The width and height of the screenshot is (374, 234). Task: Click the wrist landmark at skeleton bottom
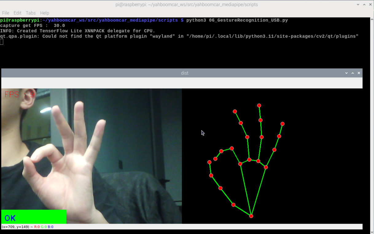(251, 216)
